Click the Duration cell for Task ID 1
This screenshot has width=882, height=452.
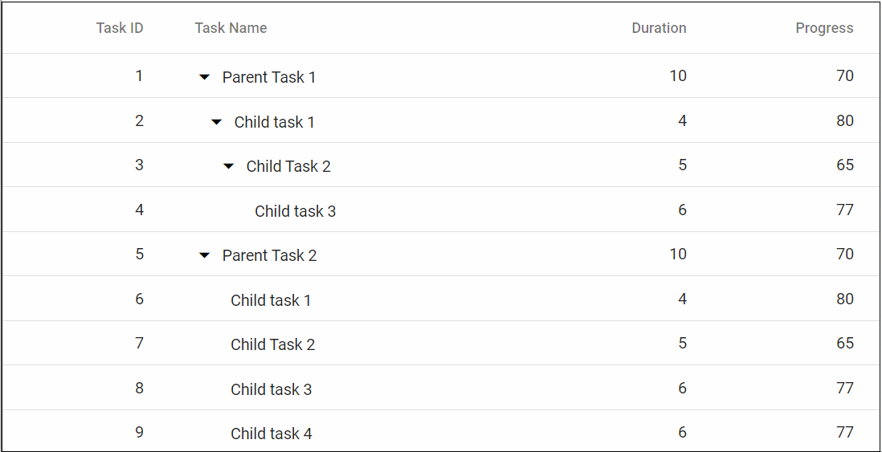(678, 76)
